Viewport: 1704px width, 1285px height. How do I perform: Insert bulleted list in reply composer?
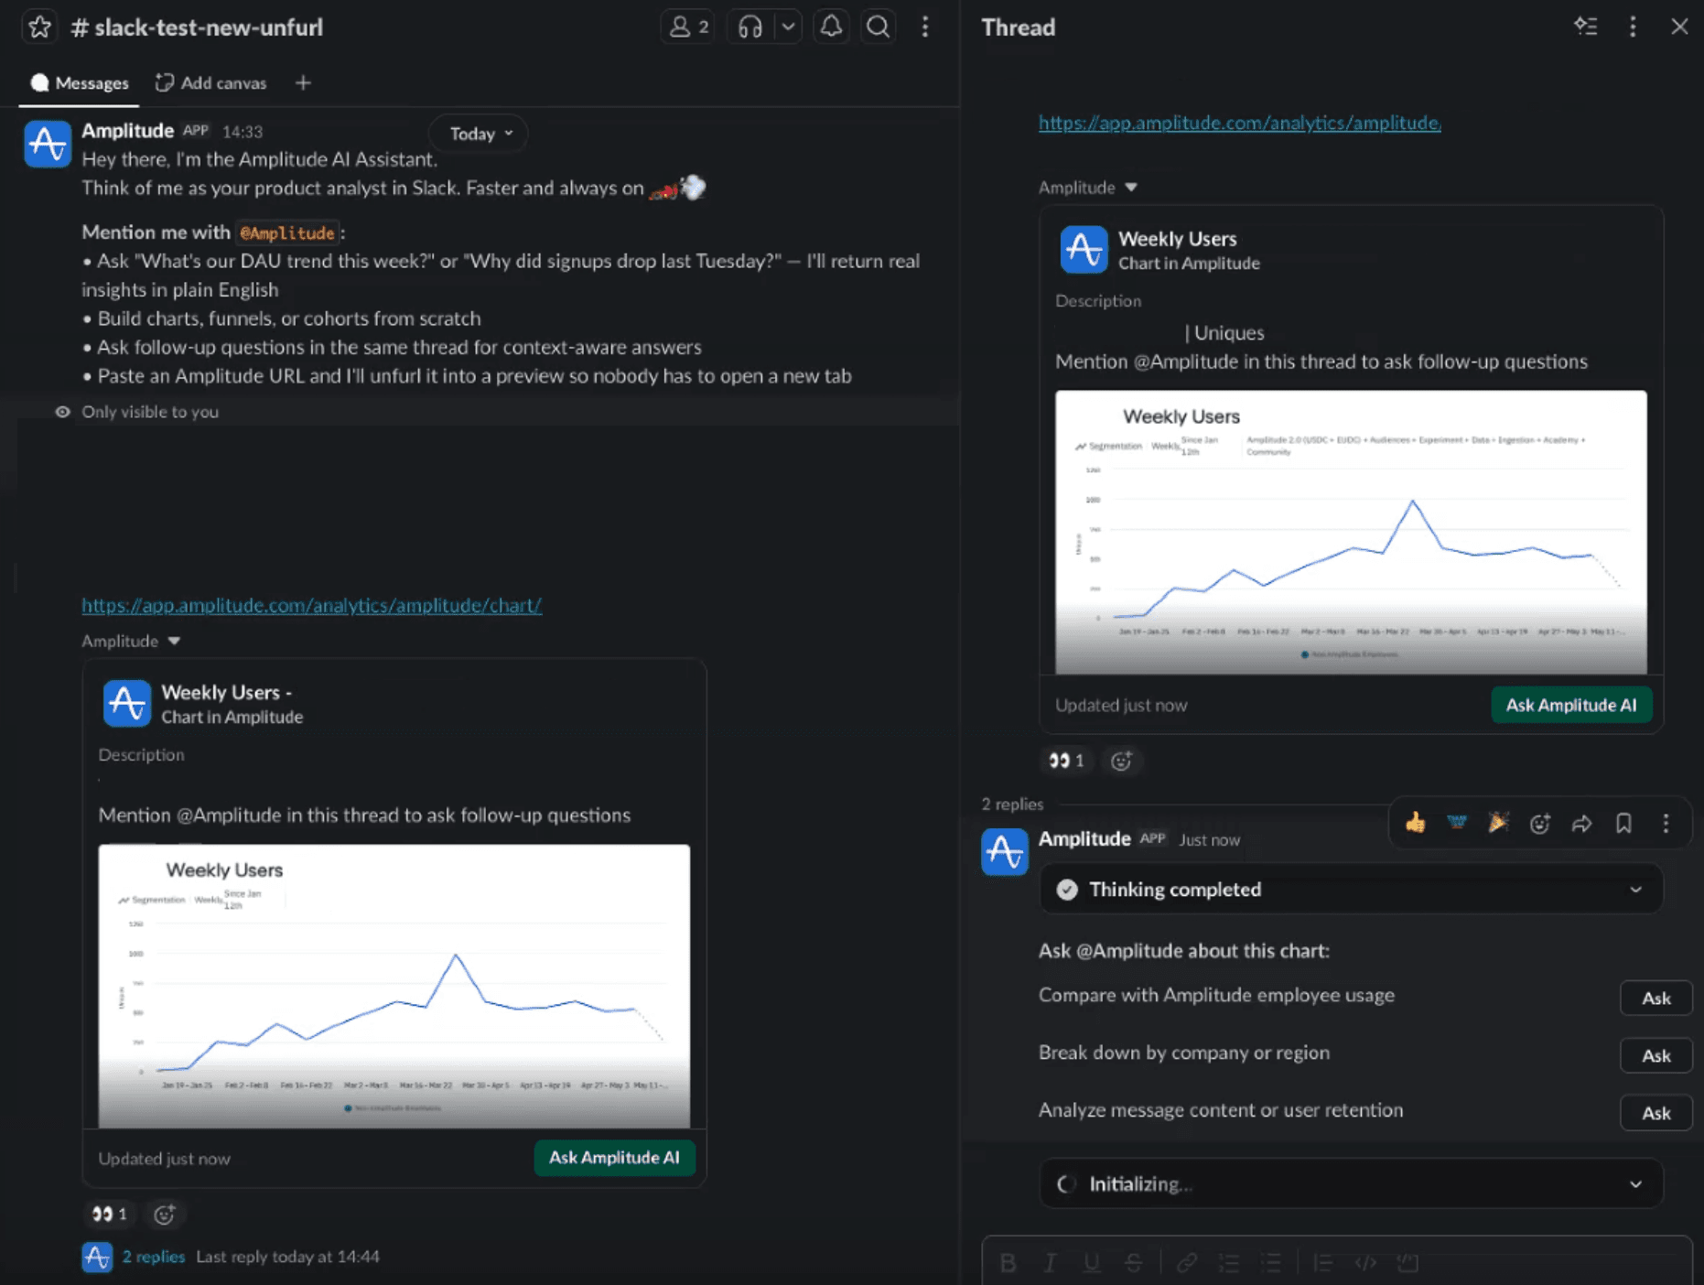(x=1271, y=1263)
